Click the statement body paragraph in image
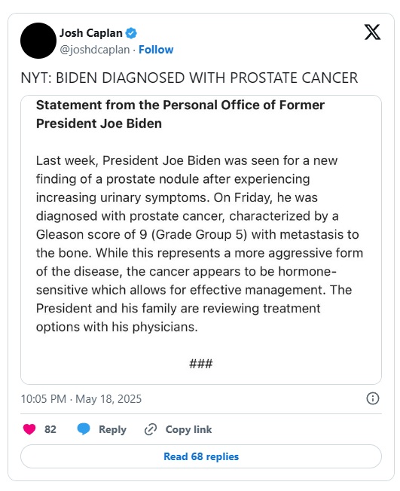 [200, 244]
